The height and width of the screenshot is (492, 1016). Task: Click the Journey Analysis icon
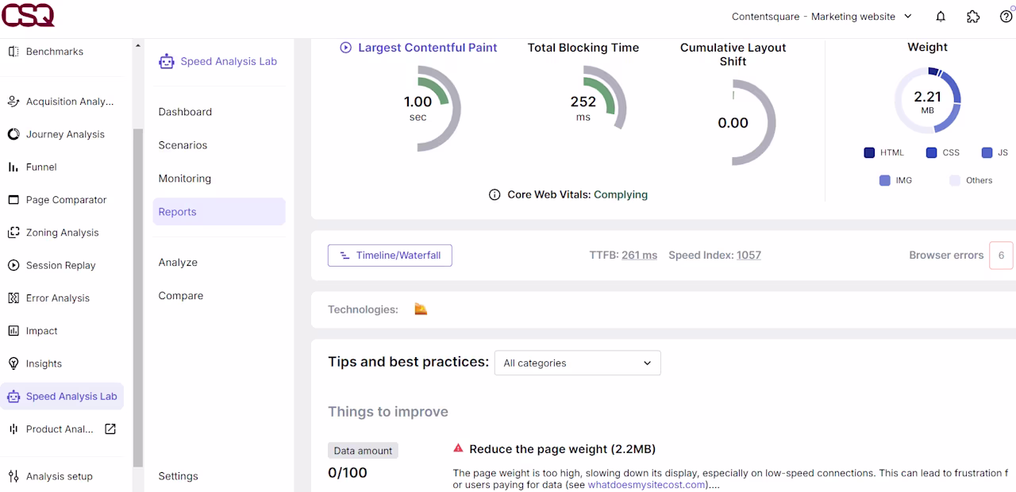point(13,134)
